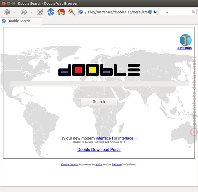Open the interface II link
This screenshot has width=198, height=192.
[x=127, y=138]
